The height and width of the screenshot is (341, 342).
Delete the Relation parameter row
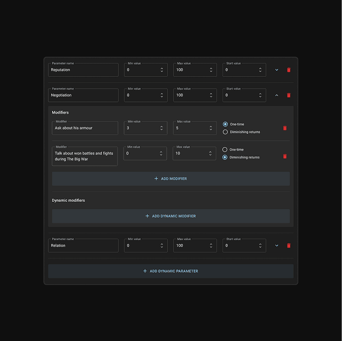[x=289, y=246]
